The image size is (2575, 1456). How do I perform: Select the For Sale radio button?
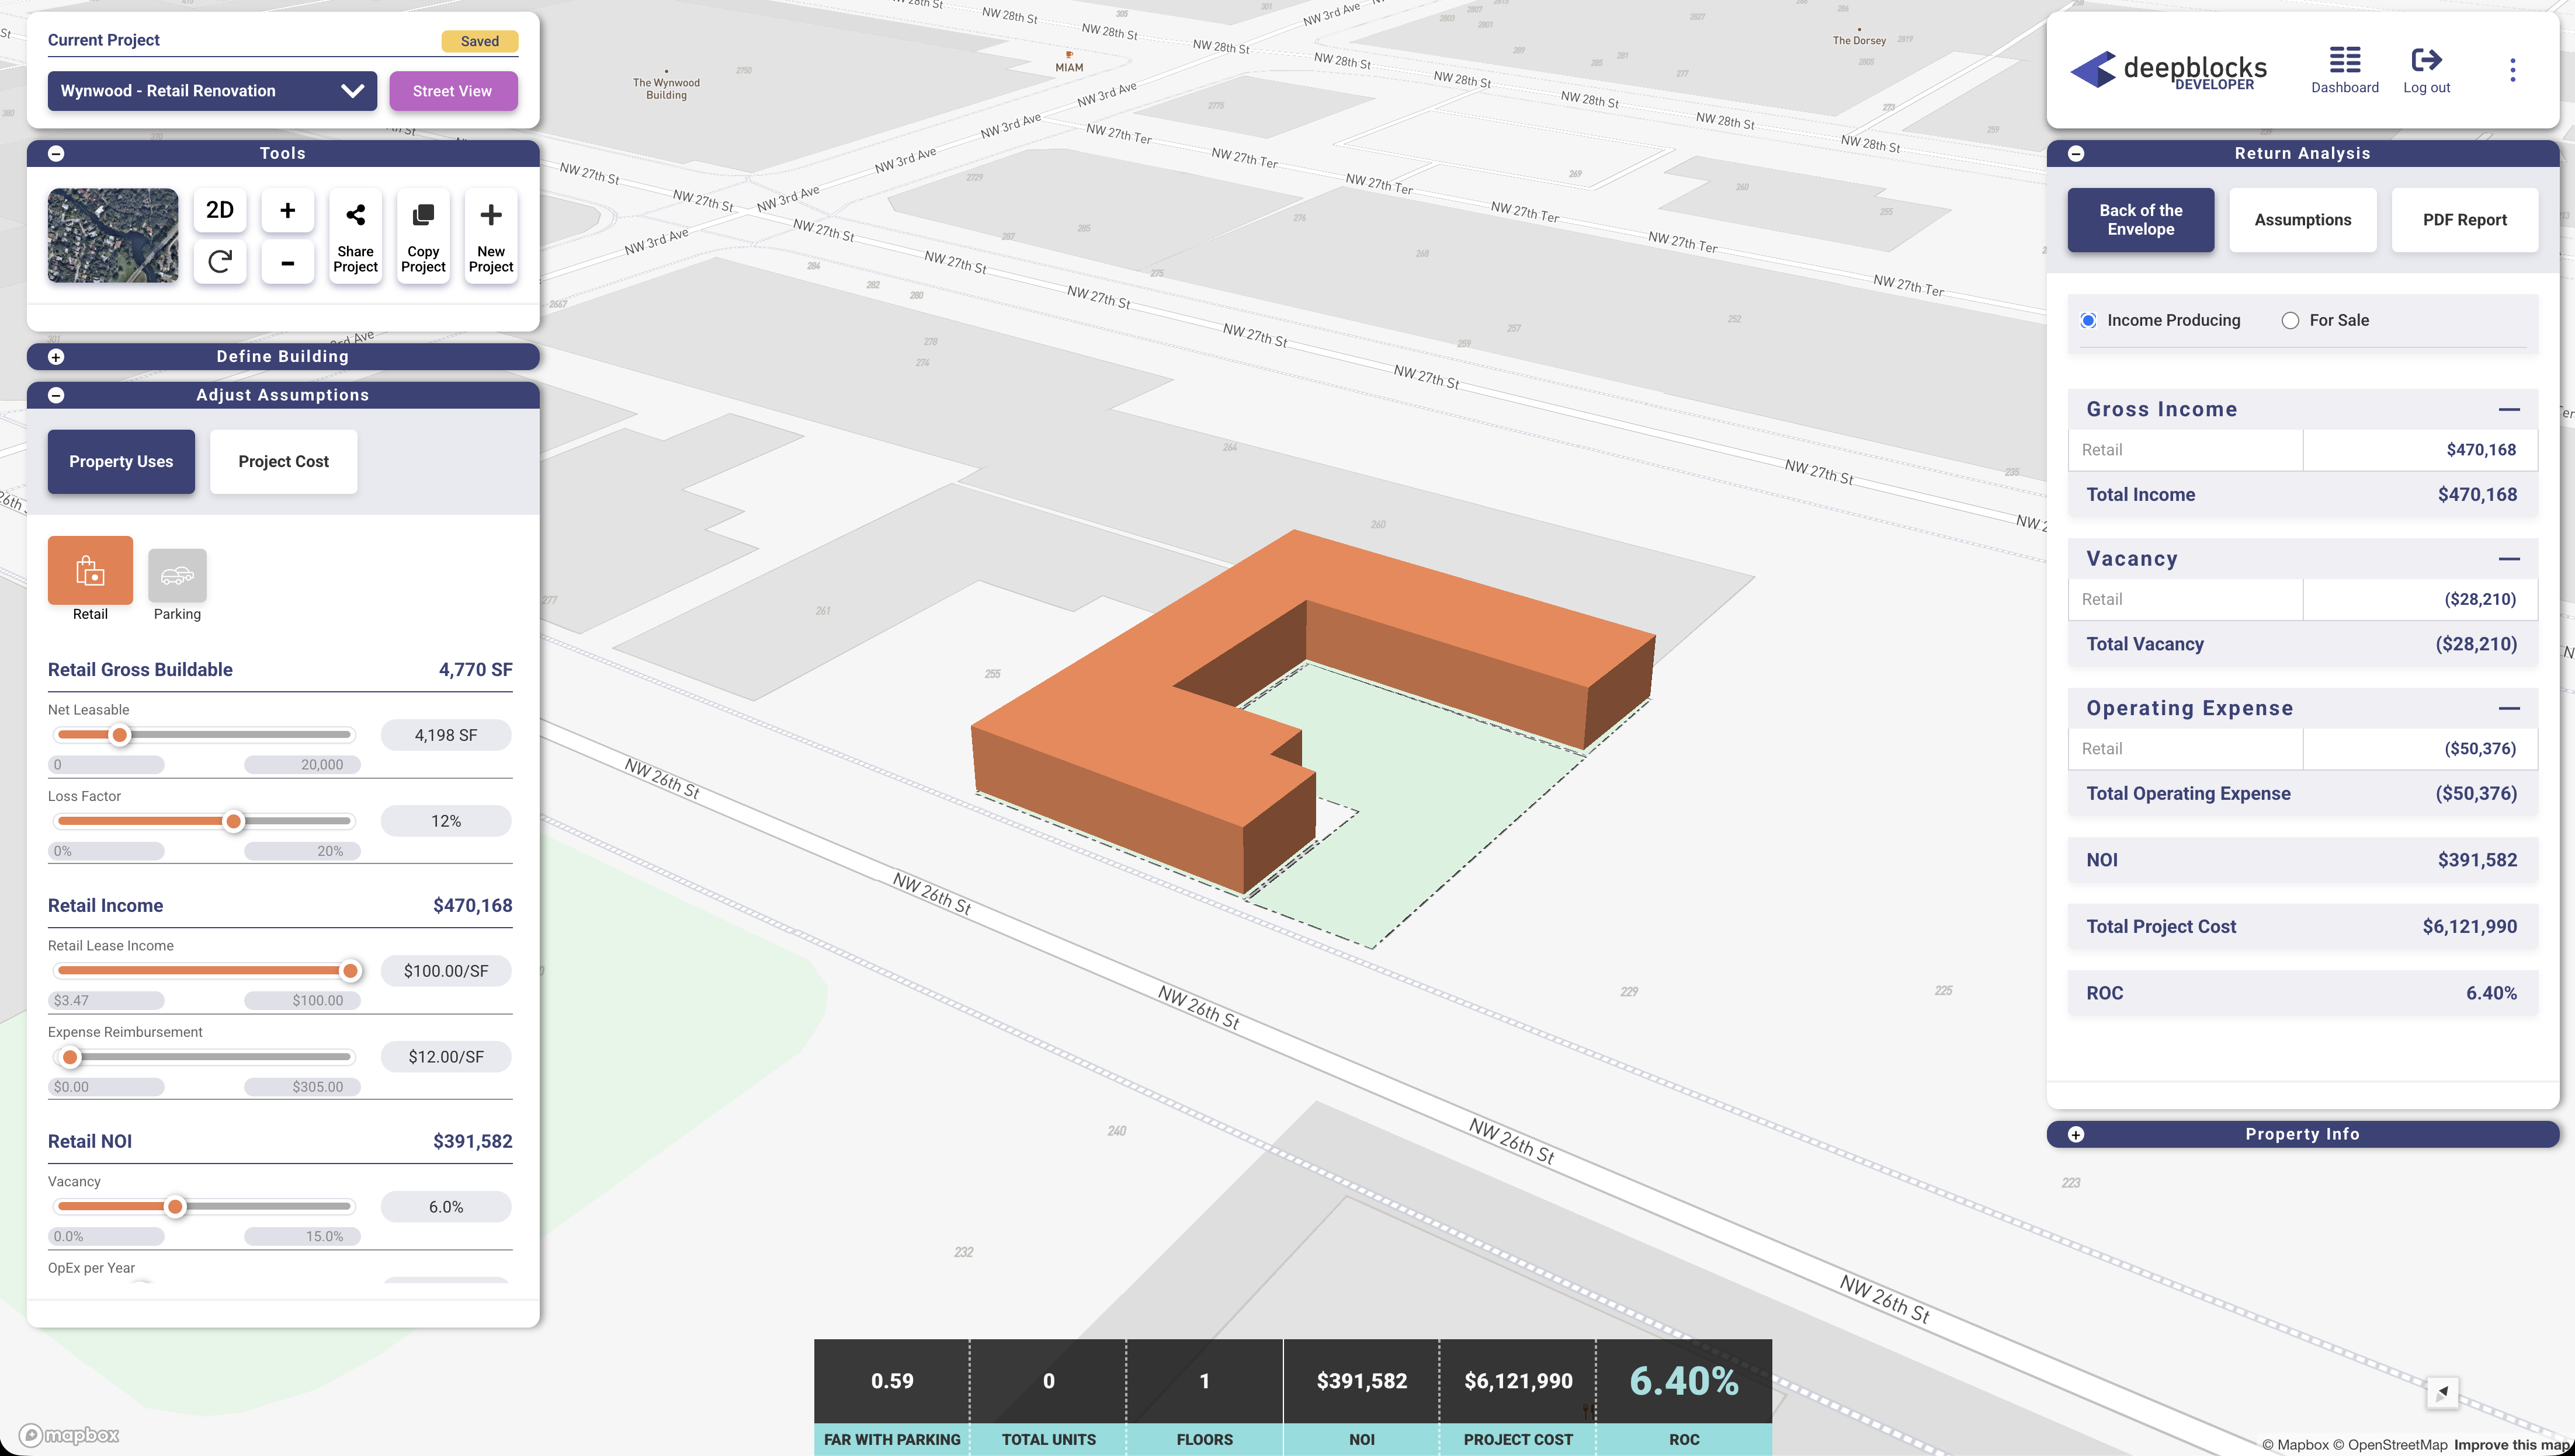click(x=2290, y=321)
